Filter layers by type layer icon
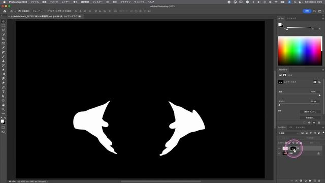This screenshot has width=325, height=183. [x=311, y=133]
